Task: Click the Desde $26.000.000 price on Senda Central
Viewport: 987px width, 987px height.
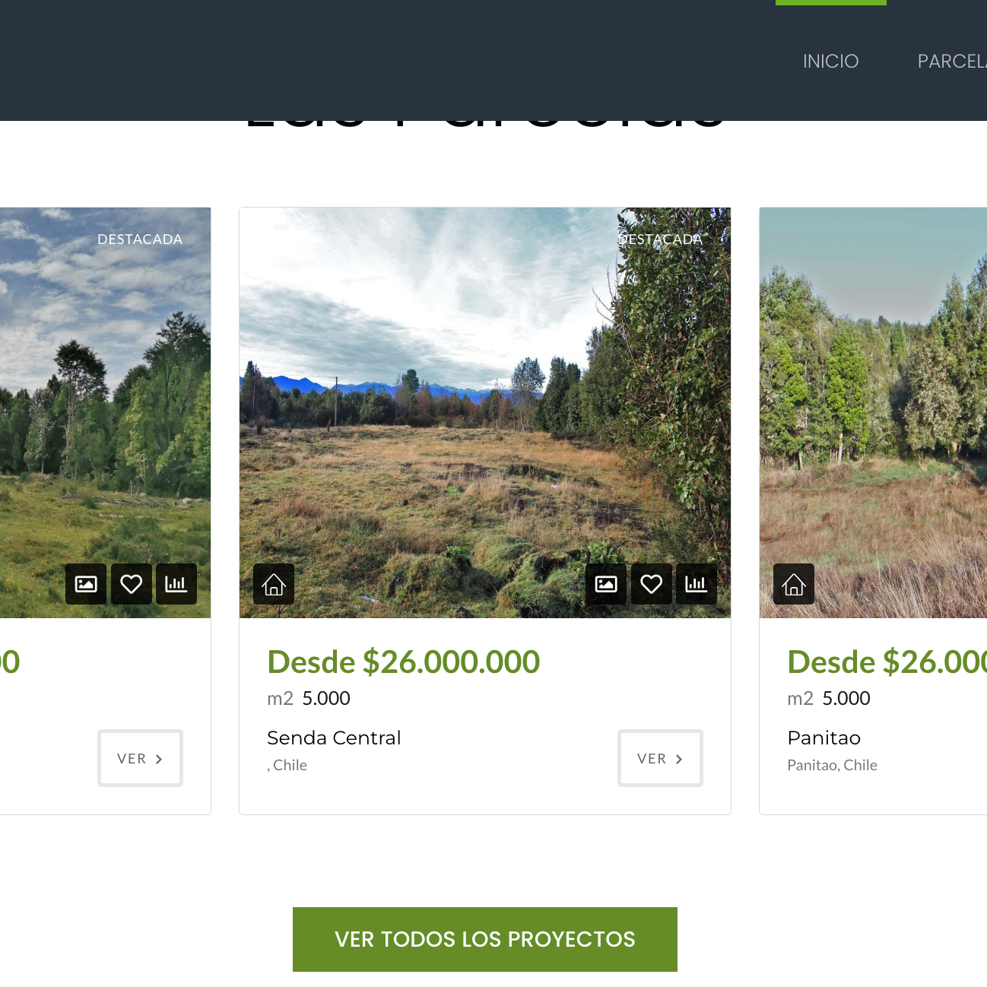Action: click(404, 662)
